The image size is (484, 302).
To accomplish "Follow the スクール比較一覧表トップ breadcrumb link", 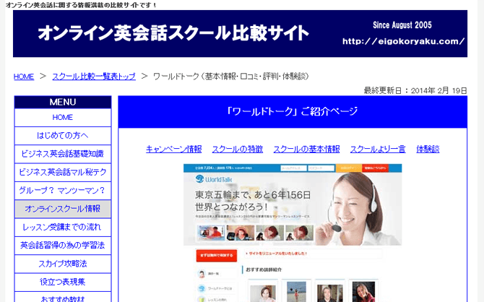I will pos(94,77).
